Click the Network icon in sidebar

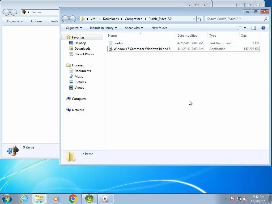tap(68, 110)
